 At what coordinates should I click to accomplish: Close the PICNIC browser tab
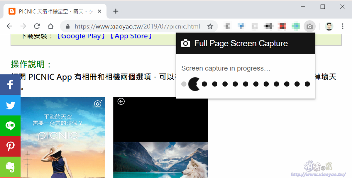point(99,11)
